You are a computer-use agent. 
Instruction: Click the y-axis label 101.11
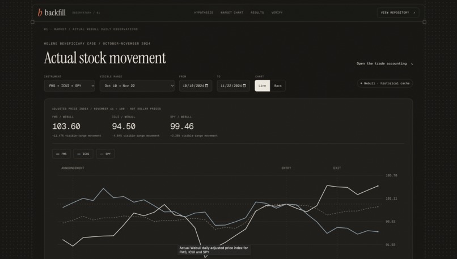pos(391,198)
